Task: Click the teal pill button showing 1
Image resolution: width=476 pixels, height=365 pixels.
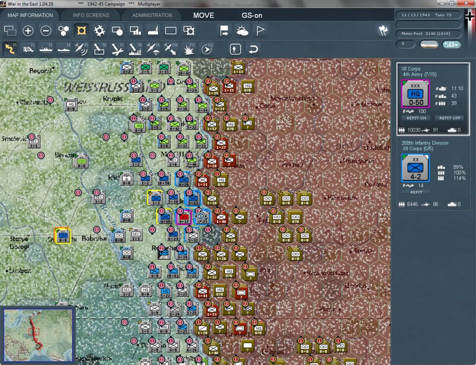Action: point(451,45)
